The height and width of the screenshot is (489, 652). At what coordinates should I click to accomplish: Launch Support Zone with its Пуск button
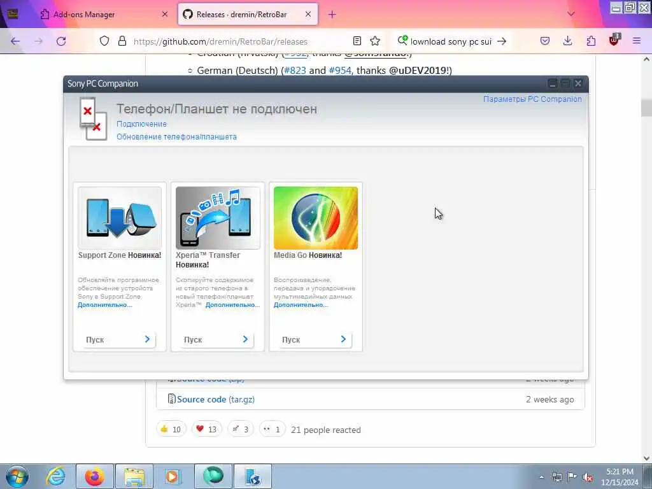point(119,339)
